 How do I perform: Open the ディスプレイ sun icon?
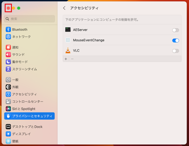click(8, 134)
